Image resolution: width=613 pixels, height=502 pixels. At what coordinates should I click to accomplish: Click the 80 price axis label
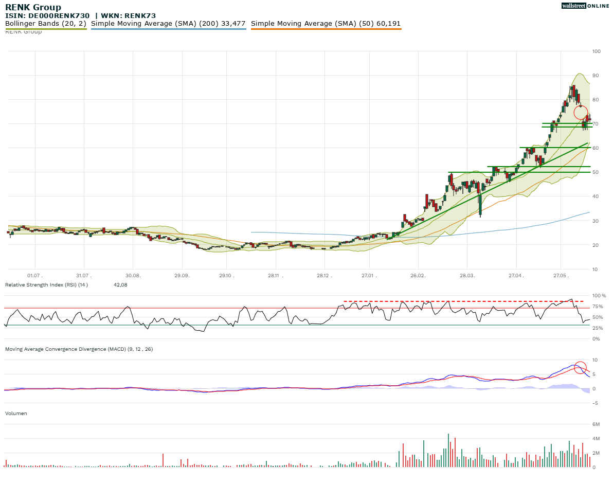tap(596, 100)
